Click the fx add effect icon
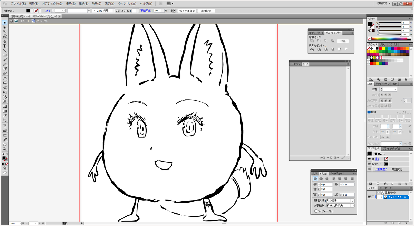Viewport: 414px width, 226px height. [x=385, y=184]
